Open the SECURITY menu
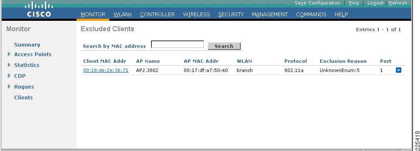 231,15
